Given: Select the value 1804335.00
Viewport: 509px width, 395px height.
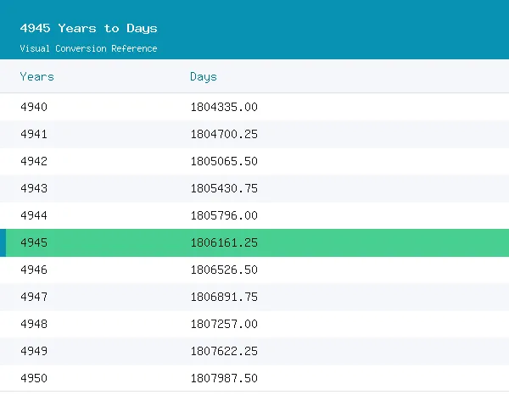Looking at the screenshot, I should [x=224, y=107].
